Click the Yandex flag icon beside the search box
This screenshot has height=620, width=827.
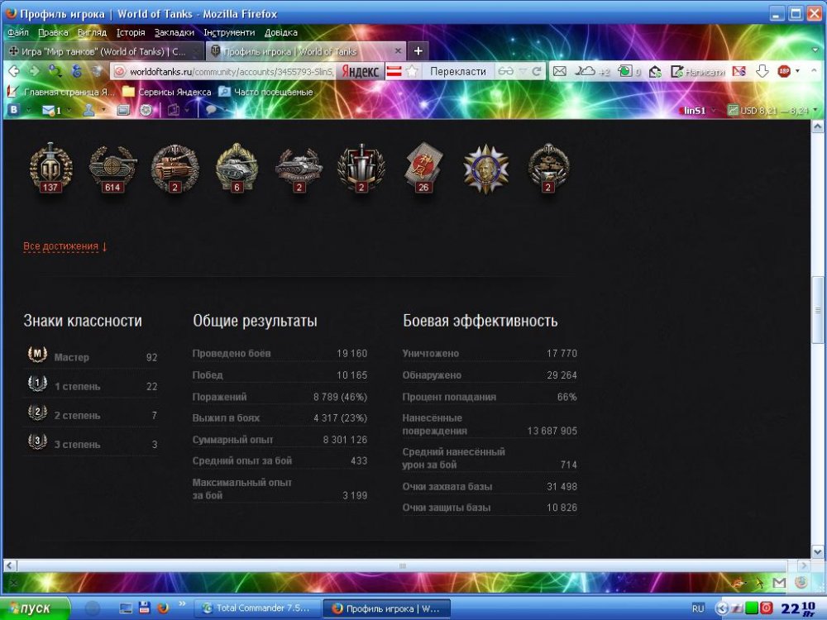(394, 71)
